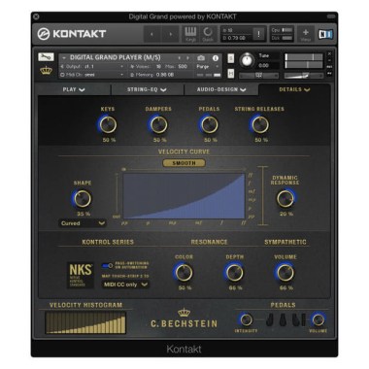This screenshot has width=369, height=369.
Task: Click the Quick-load circular icon
Action: coord(208,34)
